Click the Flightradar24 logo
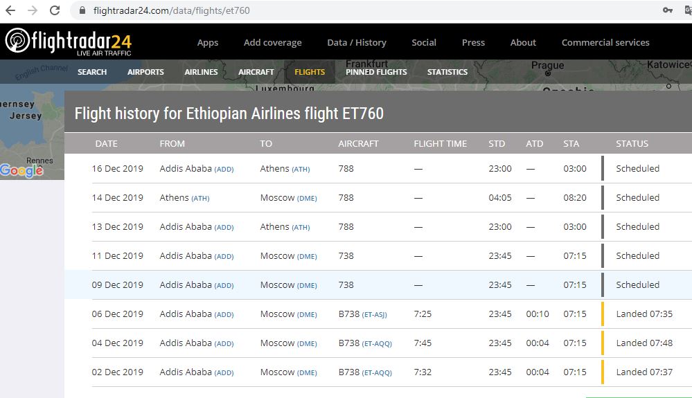Viewport: 692px width, 398px height. (69, 42)
